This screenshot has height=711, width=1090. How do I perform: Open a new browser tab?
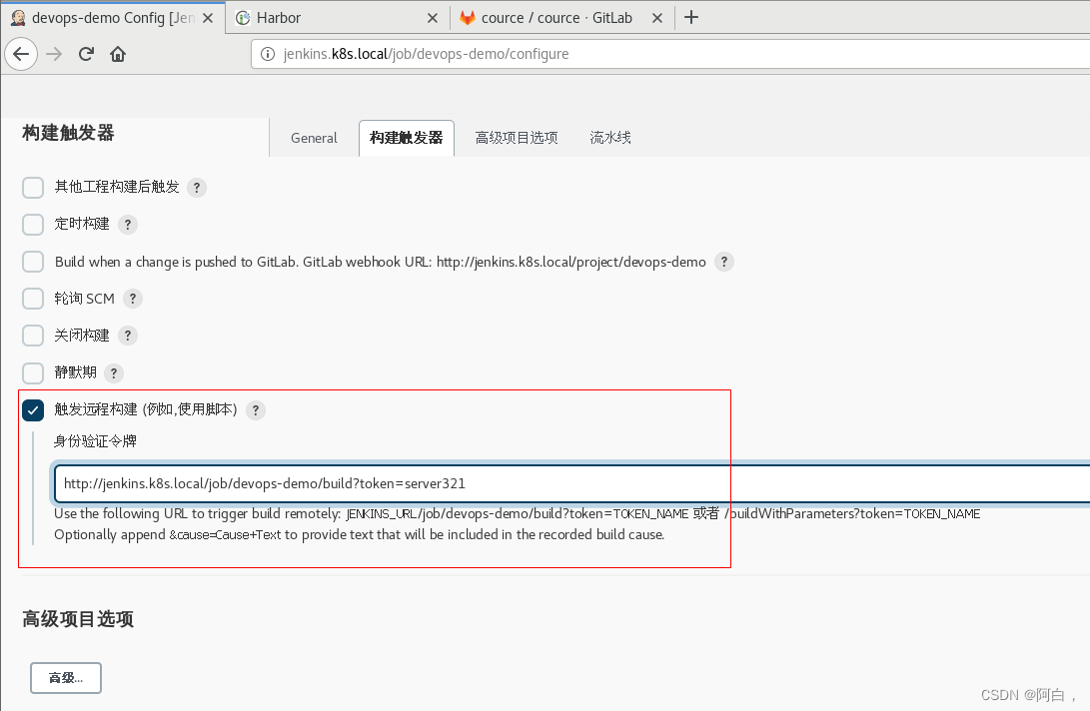point(691,17)
